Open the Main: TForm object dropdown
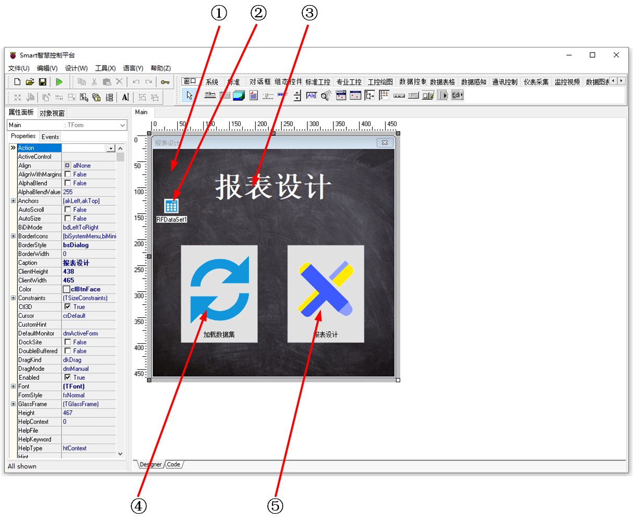Viewport: 633px width, 523px height. (122, 126)
